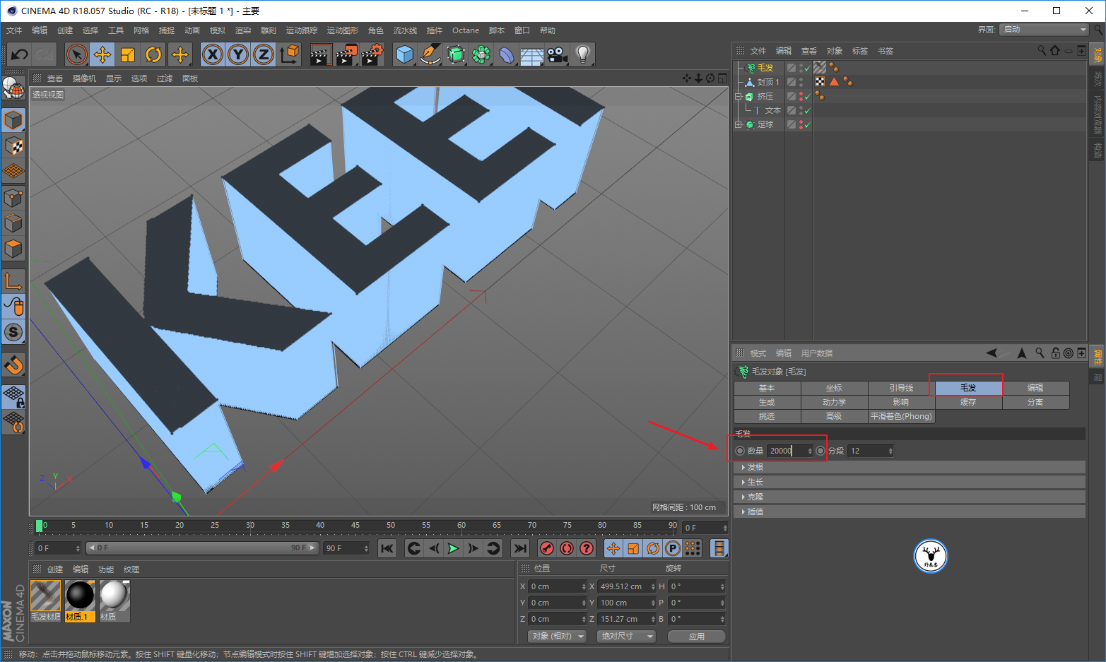Click the Subdivision Surface generator icon

pyautogui.click(x=456, y=54)
